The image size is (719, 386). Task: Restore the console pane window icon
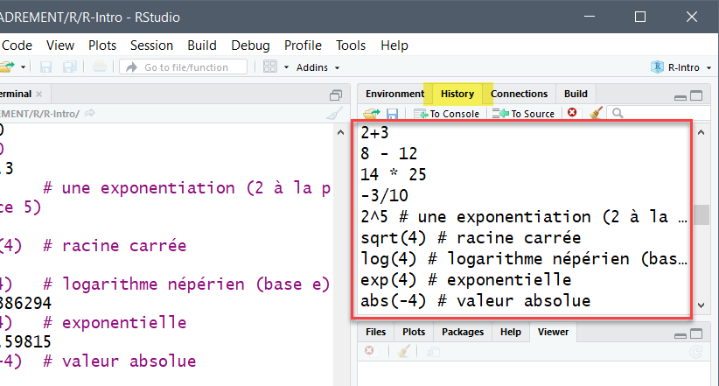335,95
